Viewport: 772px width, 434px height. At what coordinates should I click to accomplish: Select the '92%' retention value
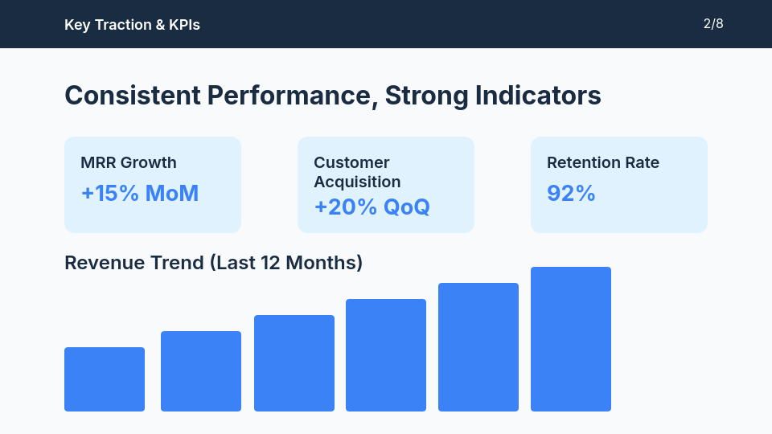pyautogui.click(x=571, y=194)
